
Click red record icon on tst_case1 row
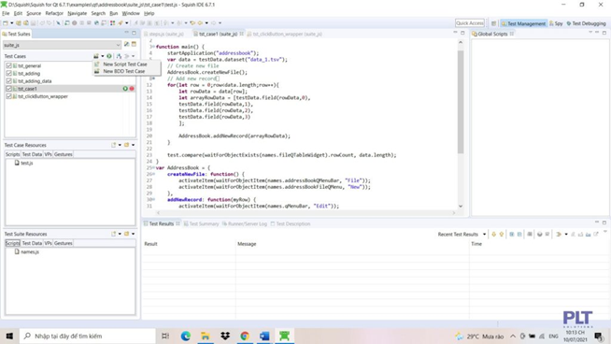[x=132, y=89]
